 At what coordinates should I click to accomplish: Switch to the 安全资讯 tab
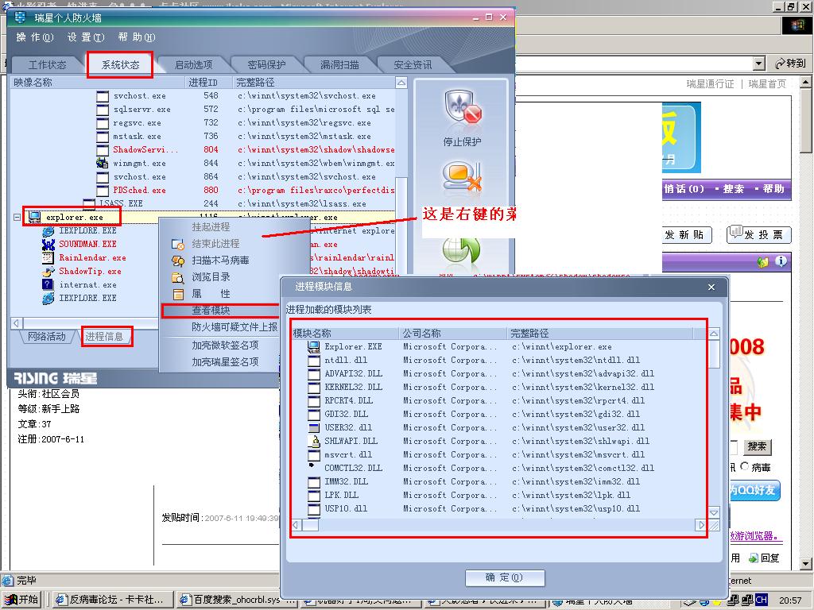click(413, 65)
